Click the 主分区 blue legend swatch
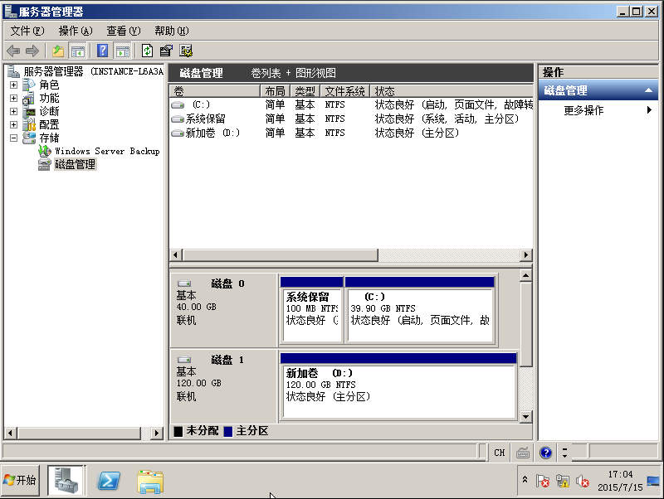This screenshot has width=664, height=499. 228,431
